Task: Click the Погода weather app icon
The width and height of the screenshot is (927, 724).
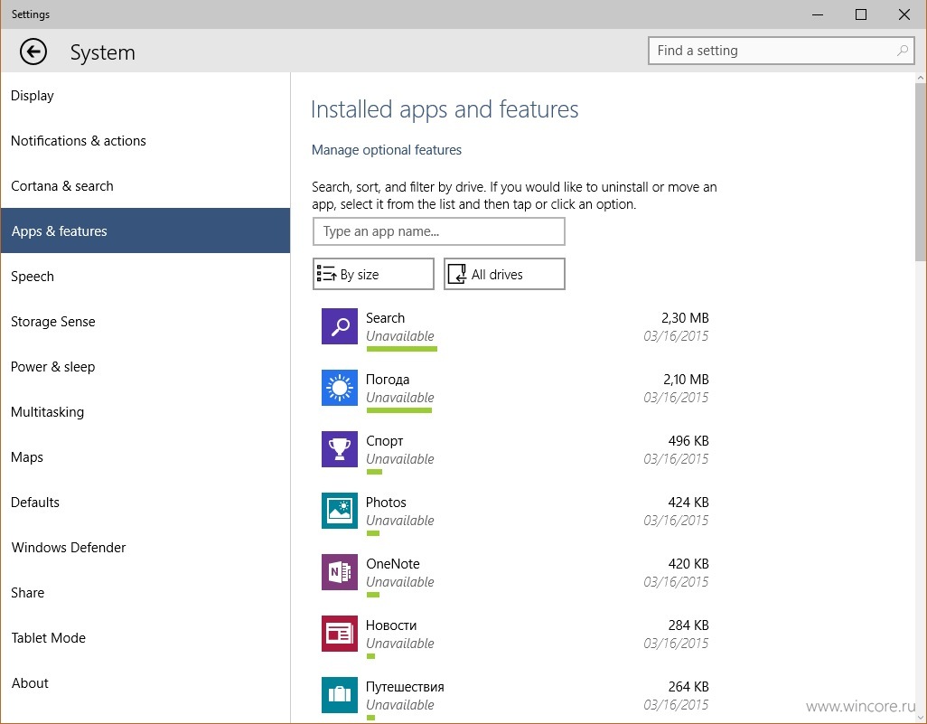Action: 340,388
